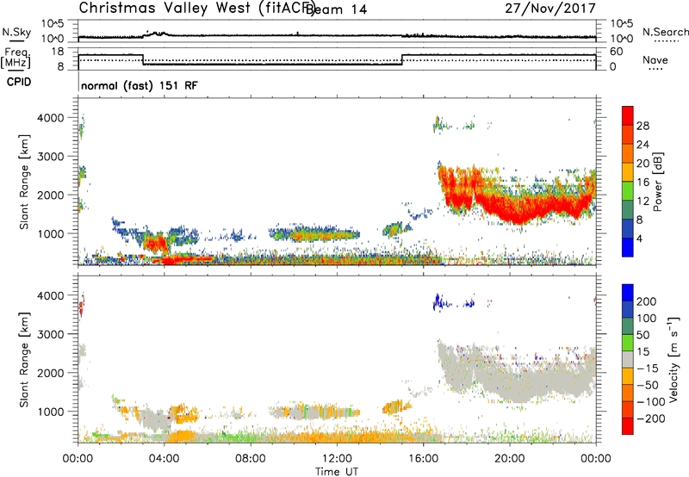Click the 'Freq. [MHz]' axis label
The width and height of the screenshot is (689, 477).
(x=16, y=59)
